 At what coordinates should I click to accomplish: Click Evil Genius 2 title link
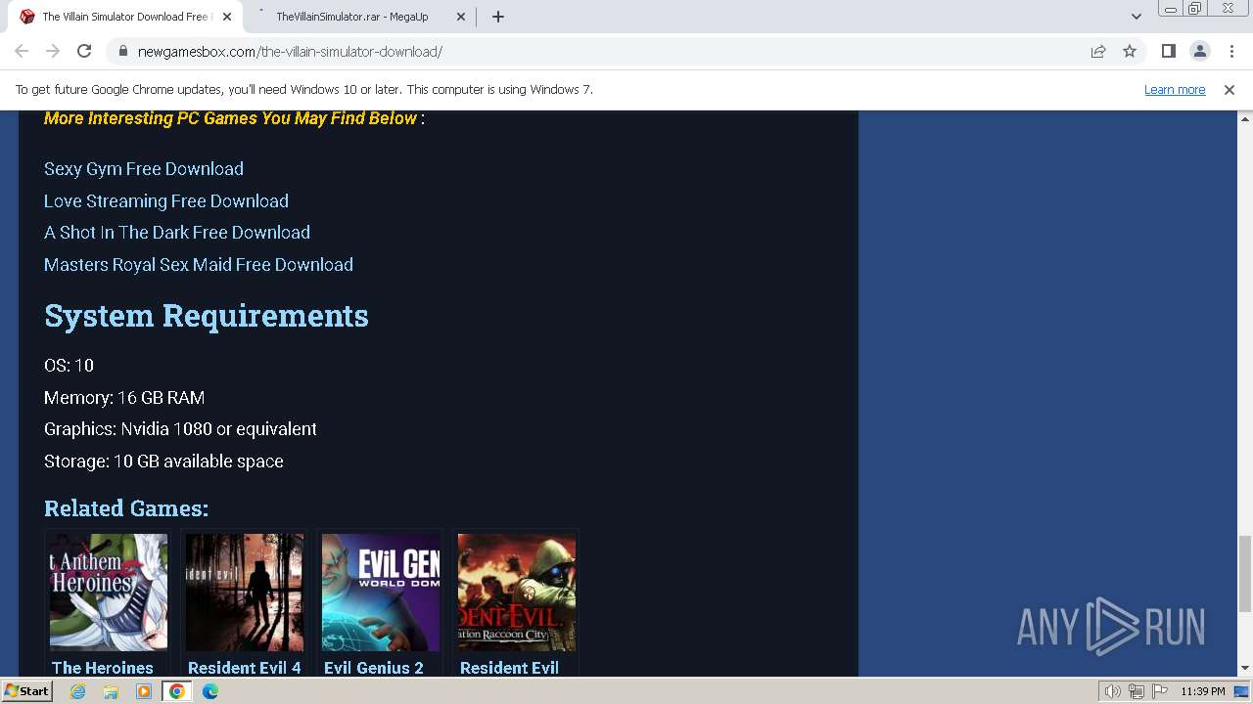click(374, 667)
